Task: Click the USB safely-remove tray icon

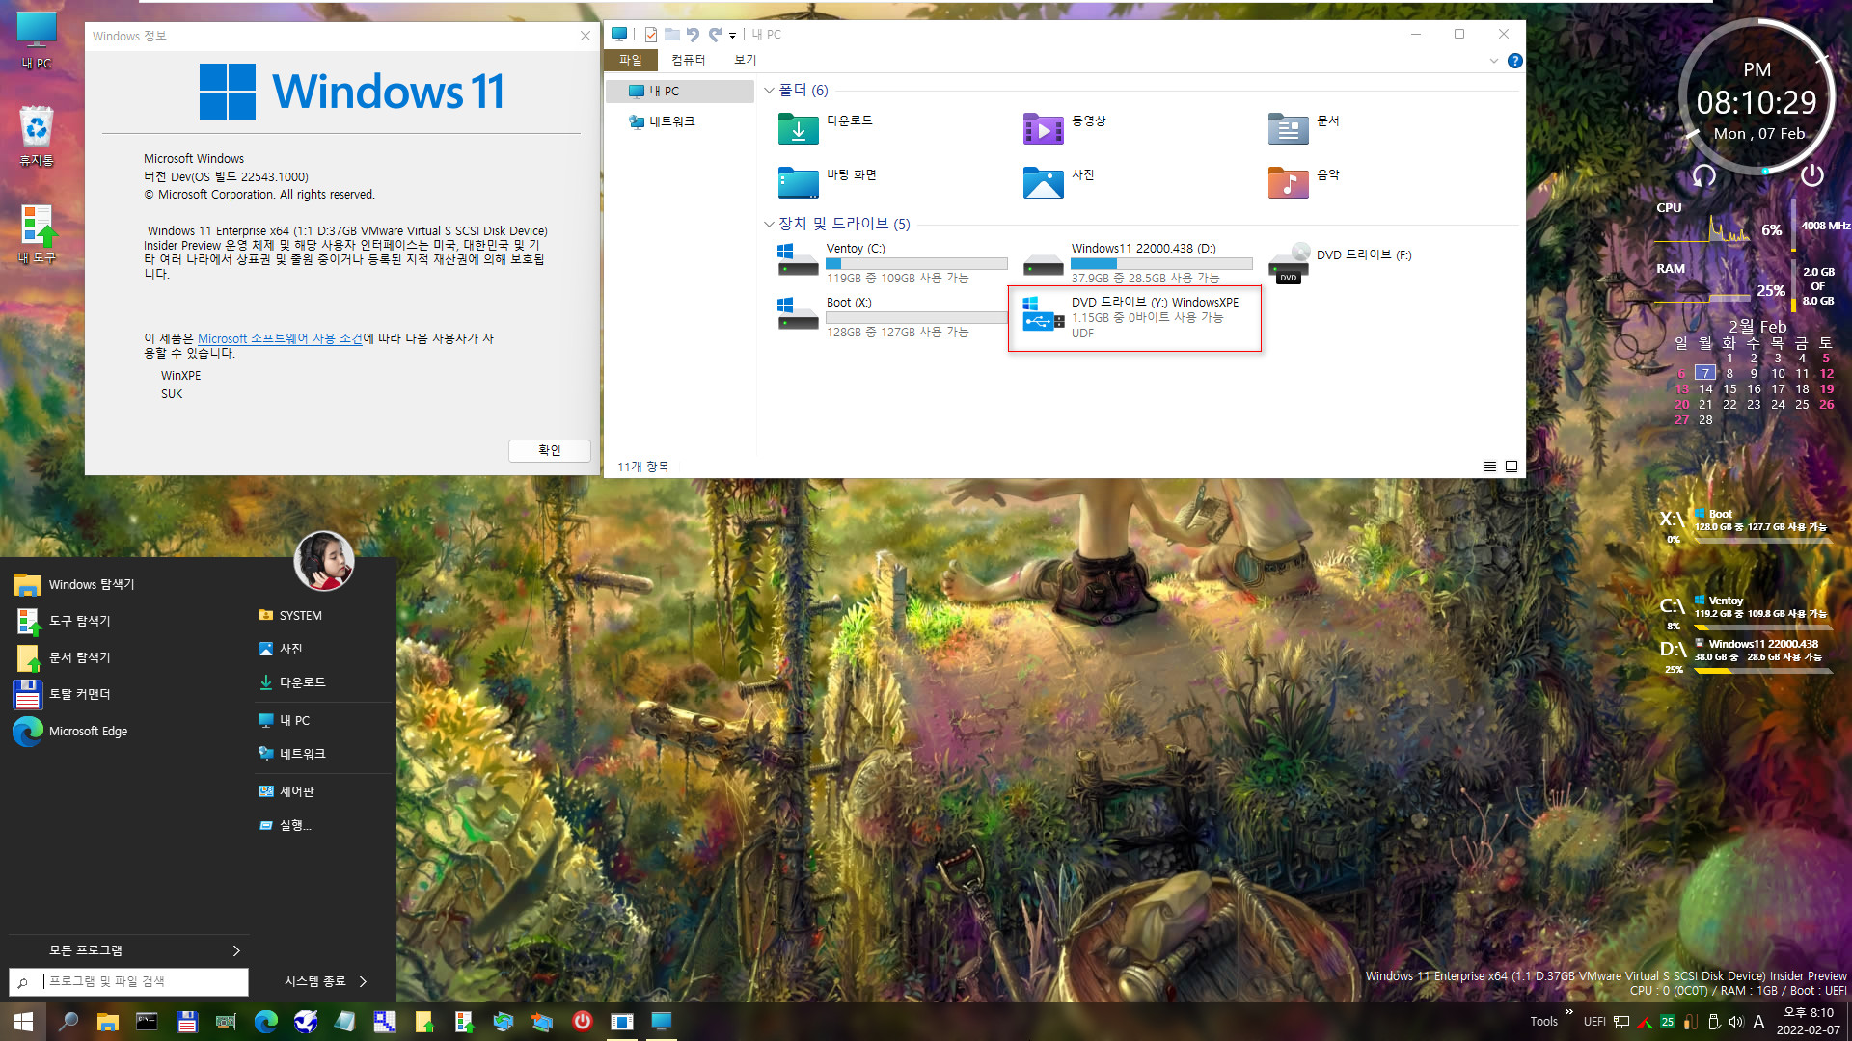Action: [x=1714, y=1022]
